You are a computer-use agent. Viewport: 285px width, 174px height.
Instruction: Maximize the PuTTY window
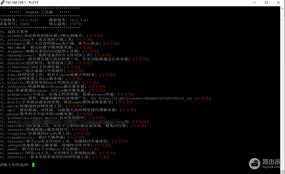pos(266,3)
